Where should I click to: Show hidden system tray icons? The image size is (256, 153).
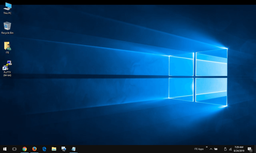(x=211, y=149)
